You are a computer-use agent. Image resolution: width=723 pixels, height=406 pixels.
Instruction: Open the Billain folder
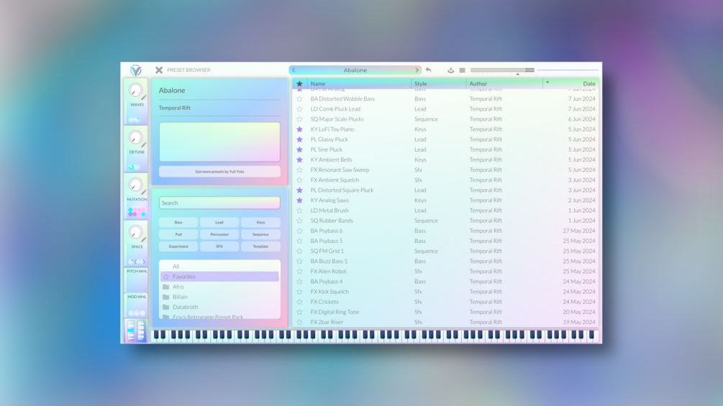point(219,297)
